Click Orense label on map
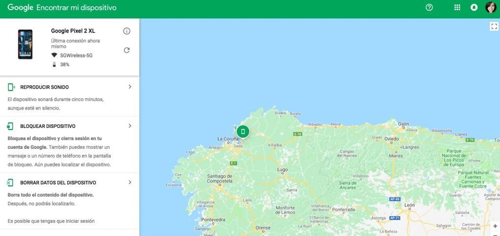Screen dimensions: 500x236 click(x=263, y=228)
